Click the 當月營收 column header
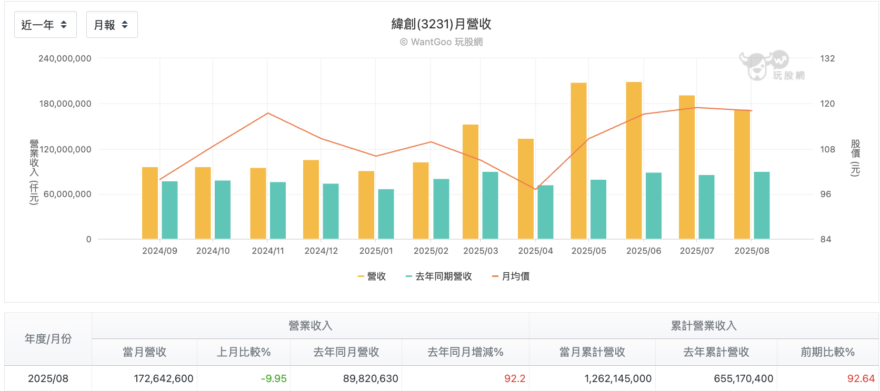Screen dimensions: 880x391 145,352
